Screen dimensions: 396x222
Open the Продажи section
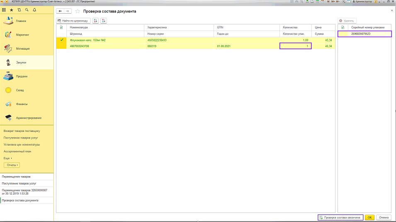pos(22,76)
